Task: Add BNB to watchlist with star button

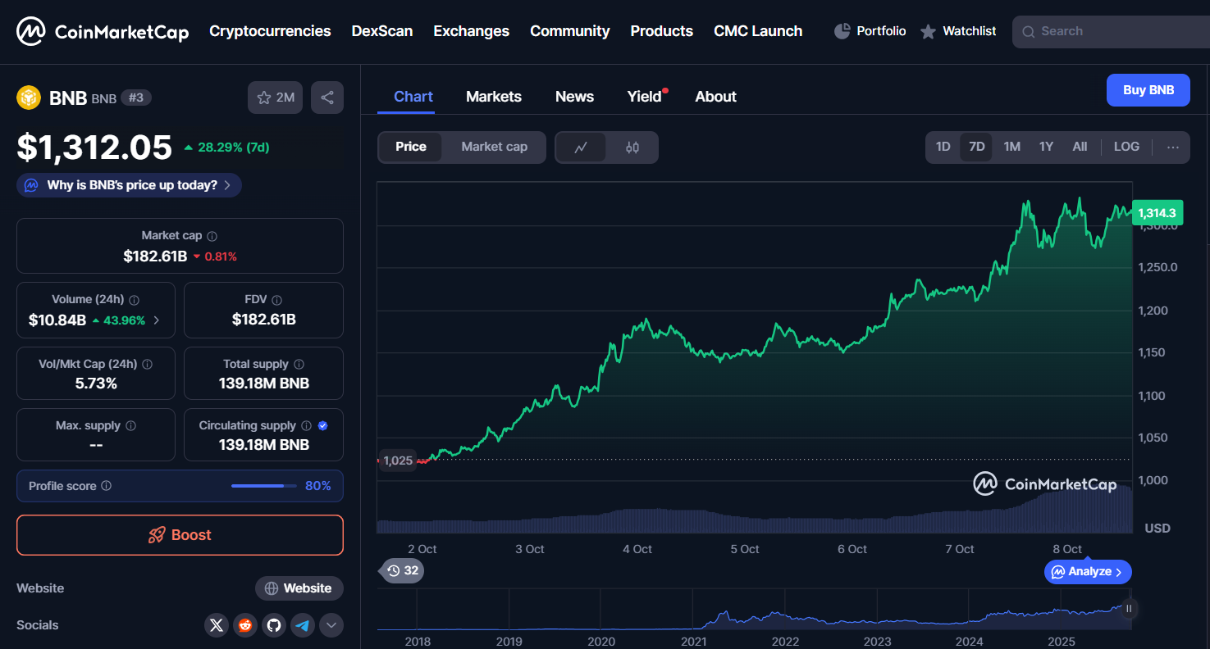Action: pos(275,98)
